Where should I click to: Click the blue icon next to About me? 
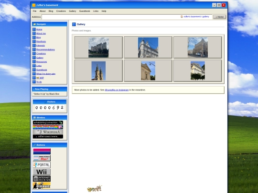pos(34,33)
